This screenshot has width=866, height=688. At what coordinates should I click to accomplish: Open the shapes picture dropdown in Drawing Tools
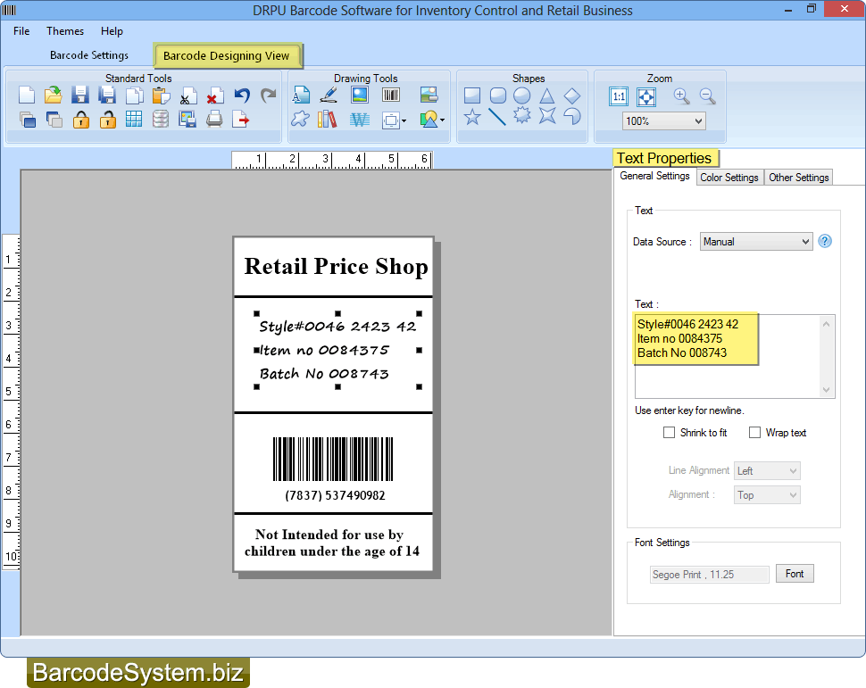[432, 120]
